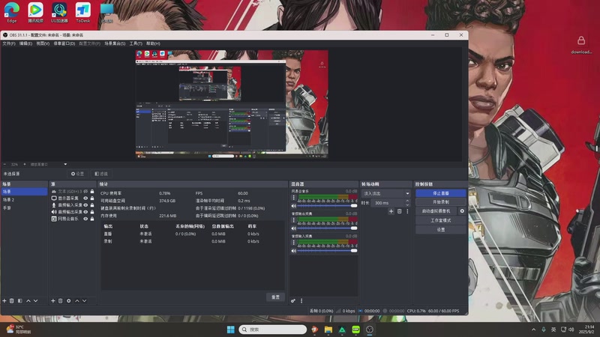Remove scene transition with trash icon

click(400, 211)
